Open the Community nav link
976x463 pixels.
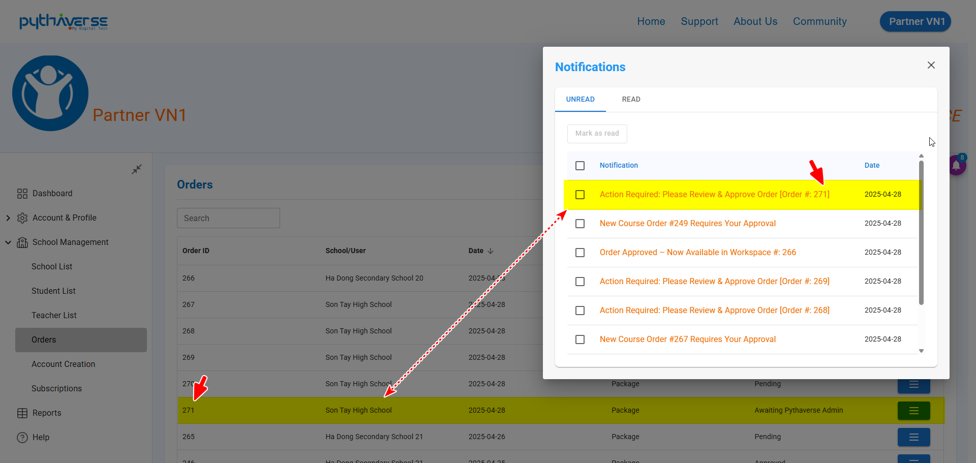[x=820, y=21]
